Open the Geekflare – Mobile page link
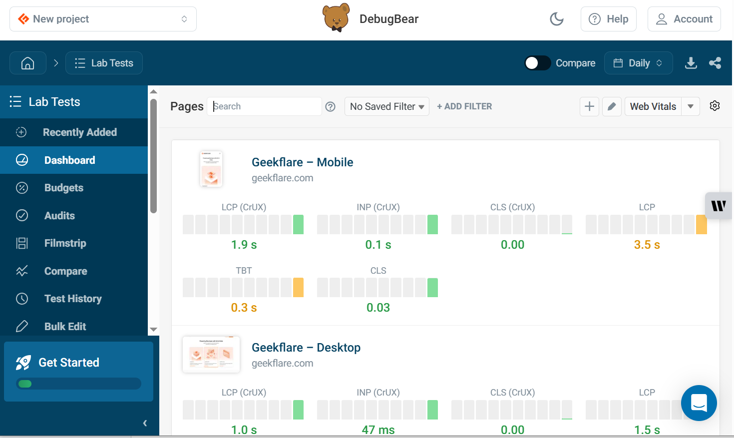This screenshot has height=438, width=734. click(302, 162)
